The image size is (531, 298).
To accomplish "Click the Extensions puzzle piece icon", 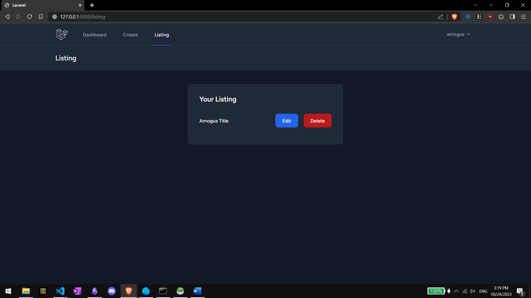I will [x=501, y=17].
